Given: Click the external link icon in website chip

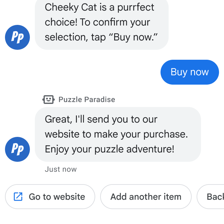Looking at the screenshot, I should point(18,197).
